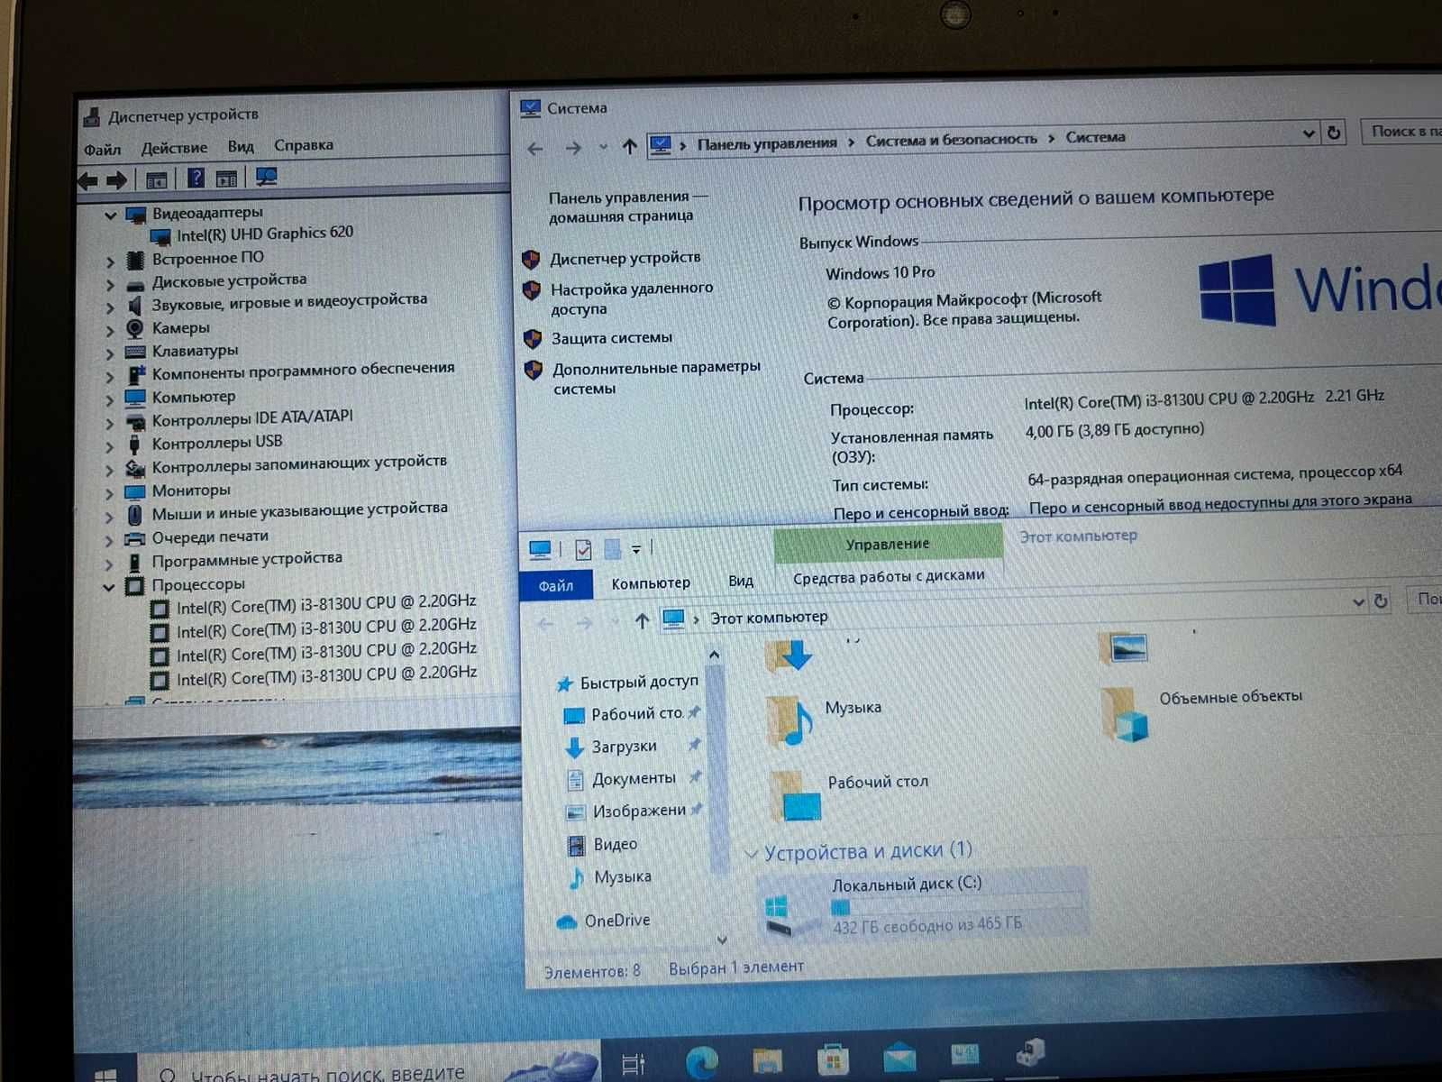
Task: Open address bar dropdown in Система window
Action: click(1309, 133)
